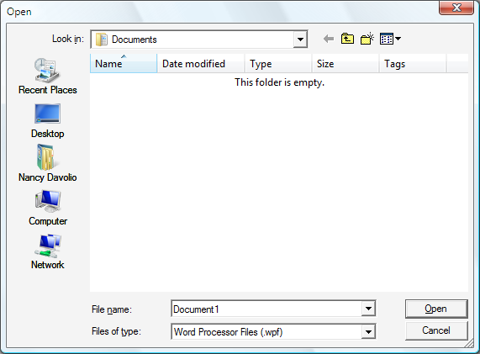Go up one folder level icon

(347, 39)
